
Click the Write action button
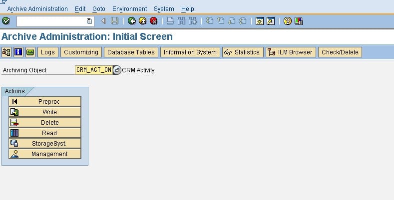click(44, 112)
